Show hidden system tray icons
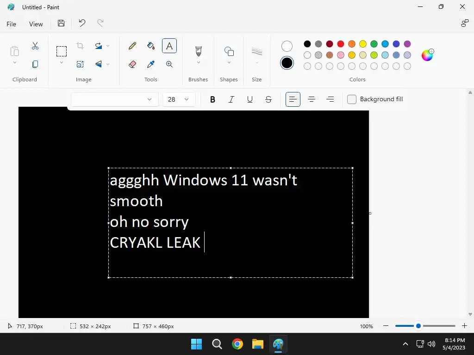This screenshot has height=355, width=474. point(405,344)
